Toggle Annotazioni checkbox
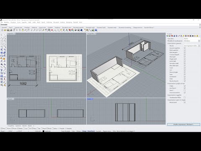This screenshot has height=151, width=201. (x=185, y=77)
